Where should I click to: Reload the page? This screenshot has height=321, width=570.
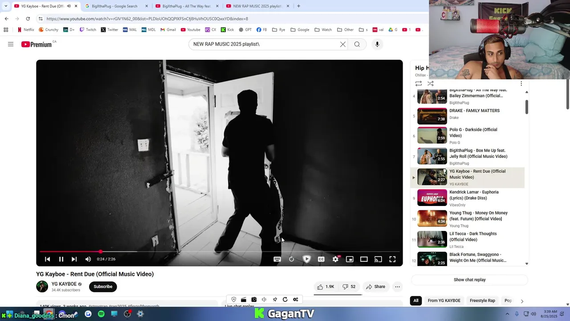[x=28, y=19]
